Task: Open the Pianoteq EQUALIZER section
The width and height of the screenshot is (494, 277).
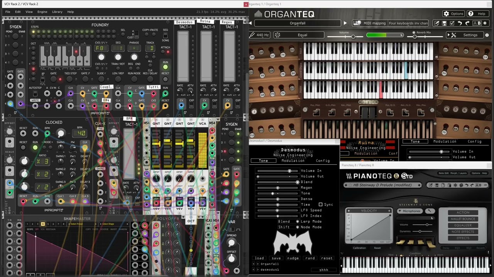Action: [x=463, y=225]
